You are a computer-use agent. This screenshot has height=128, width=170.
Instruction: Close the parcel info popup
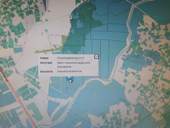pos(97,56)
